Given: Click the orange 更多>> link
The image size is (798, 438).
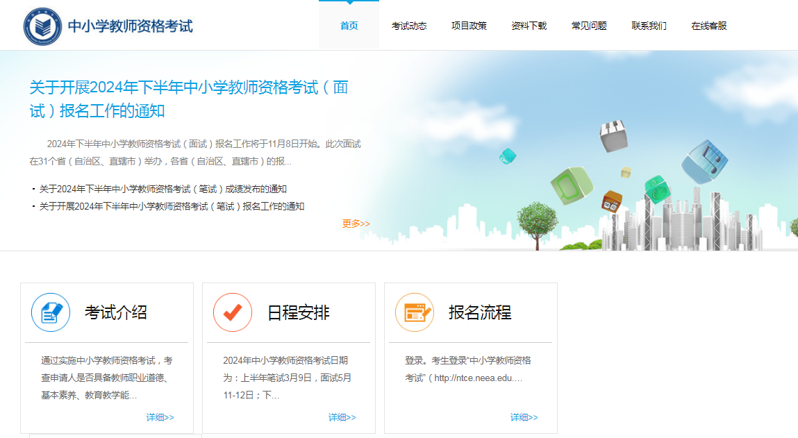Looking at the screenshot, I should coord(356,224).
